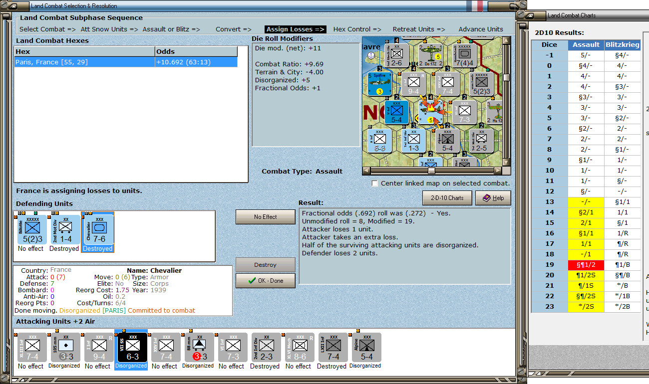Click the Odds column header

[196, 51]
